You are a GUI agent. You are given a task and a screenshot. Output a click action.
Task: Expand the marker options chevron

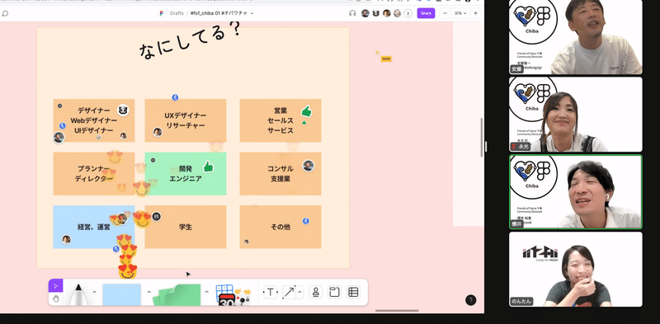tap(94, 292)
